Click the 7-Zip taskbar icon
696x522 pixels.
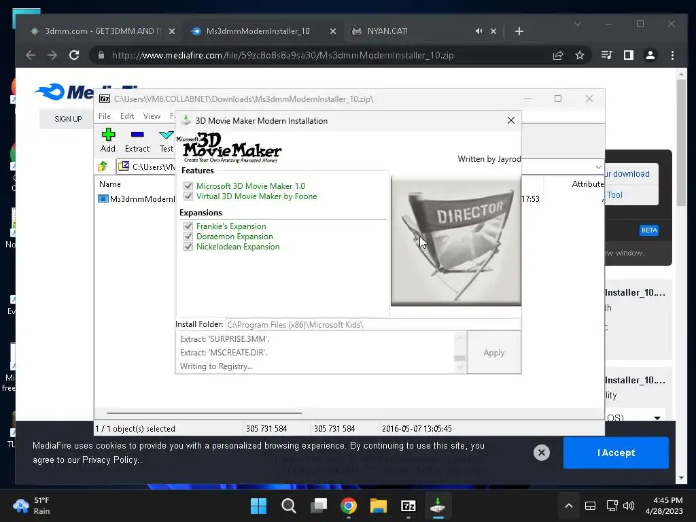408,506
